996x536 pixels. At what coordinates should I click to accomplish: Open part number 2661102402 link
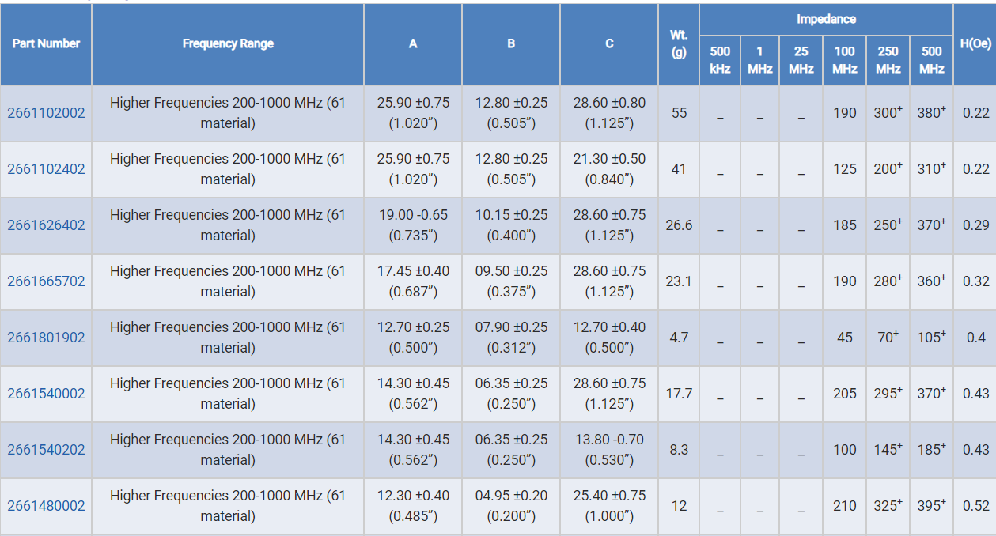click(46, 169)
